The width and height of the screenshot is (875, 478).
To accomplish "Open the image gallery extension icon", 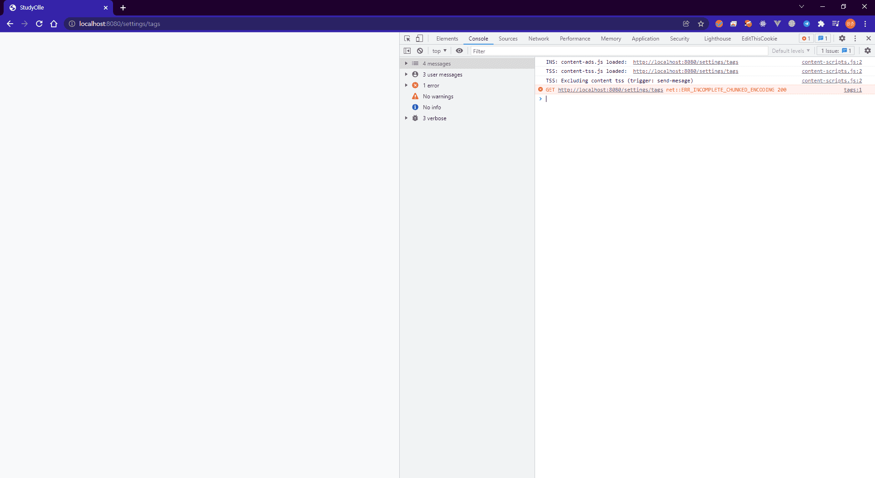I will pos(734,24).
